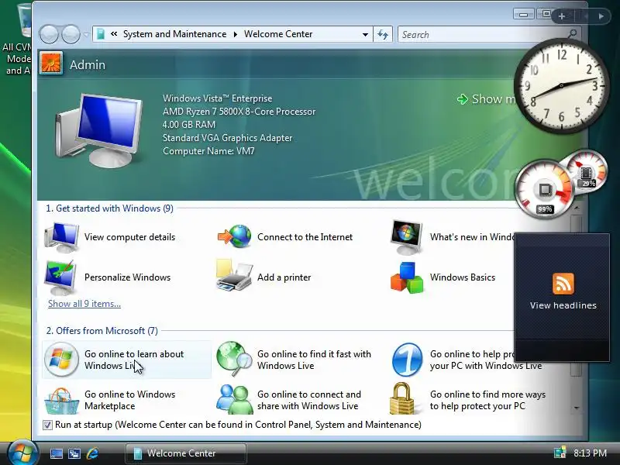This screenshot has height=465, width=620.
Task: Click the network icon in the system tray
Action: [560, 453]
